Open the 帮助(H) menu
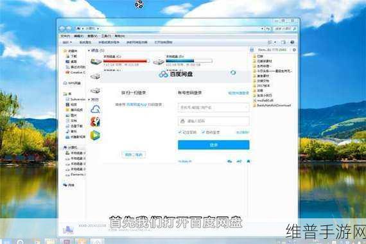Screen dimensions: 366x244 119,36
